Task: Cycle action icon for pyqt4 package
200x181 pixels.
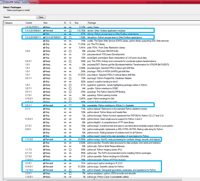Action: 44,99
